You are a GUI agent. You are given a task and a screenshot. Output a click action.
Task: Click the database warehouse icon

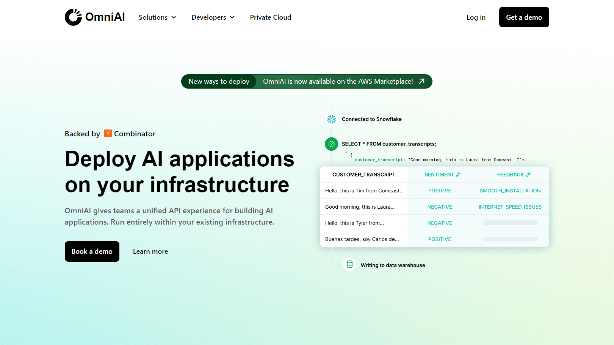pyautogui.click(x=349, y=264)
